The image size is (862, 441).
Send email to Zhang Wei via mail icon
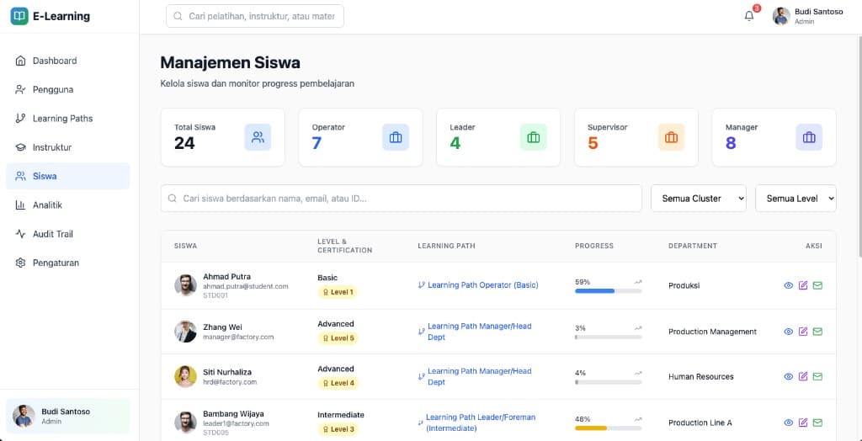[x=817, y=332]
